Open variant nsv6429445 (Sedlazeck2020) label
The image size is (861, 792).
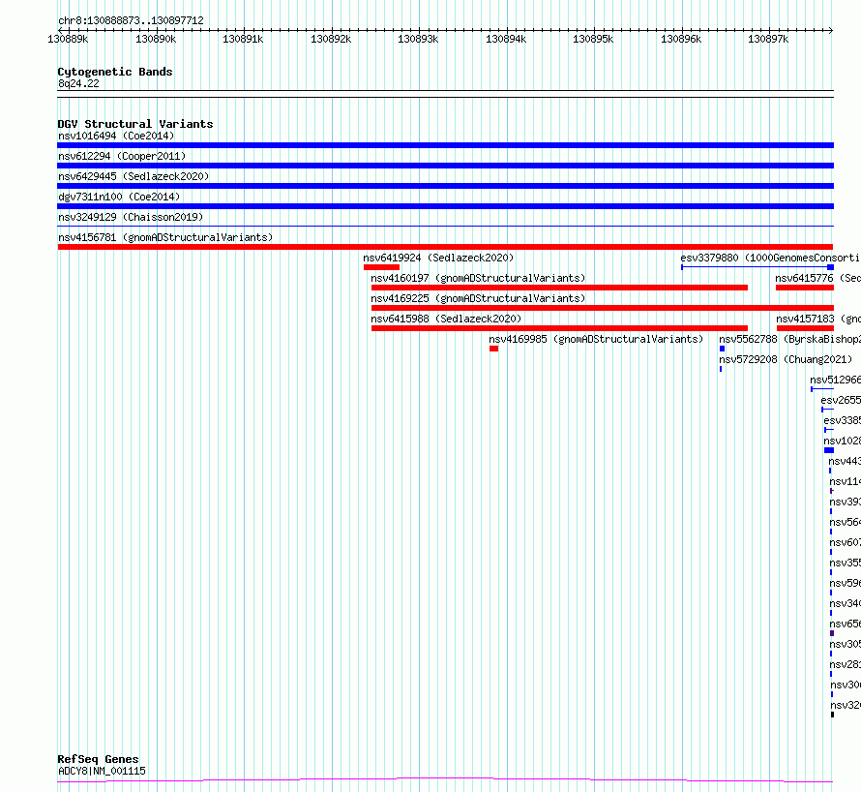click(x=134, y=176)
